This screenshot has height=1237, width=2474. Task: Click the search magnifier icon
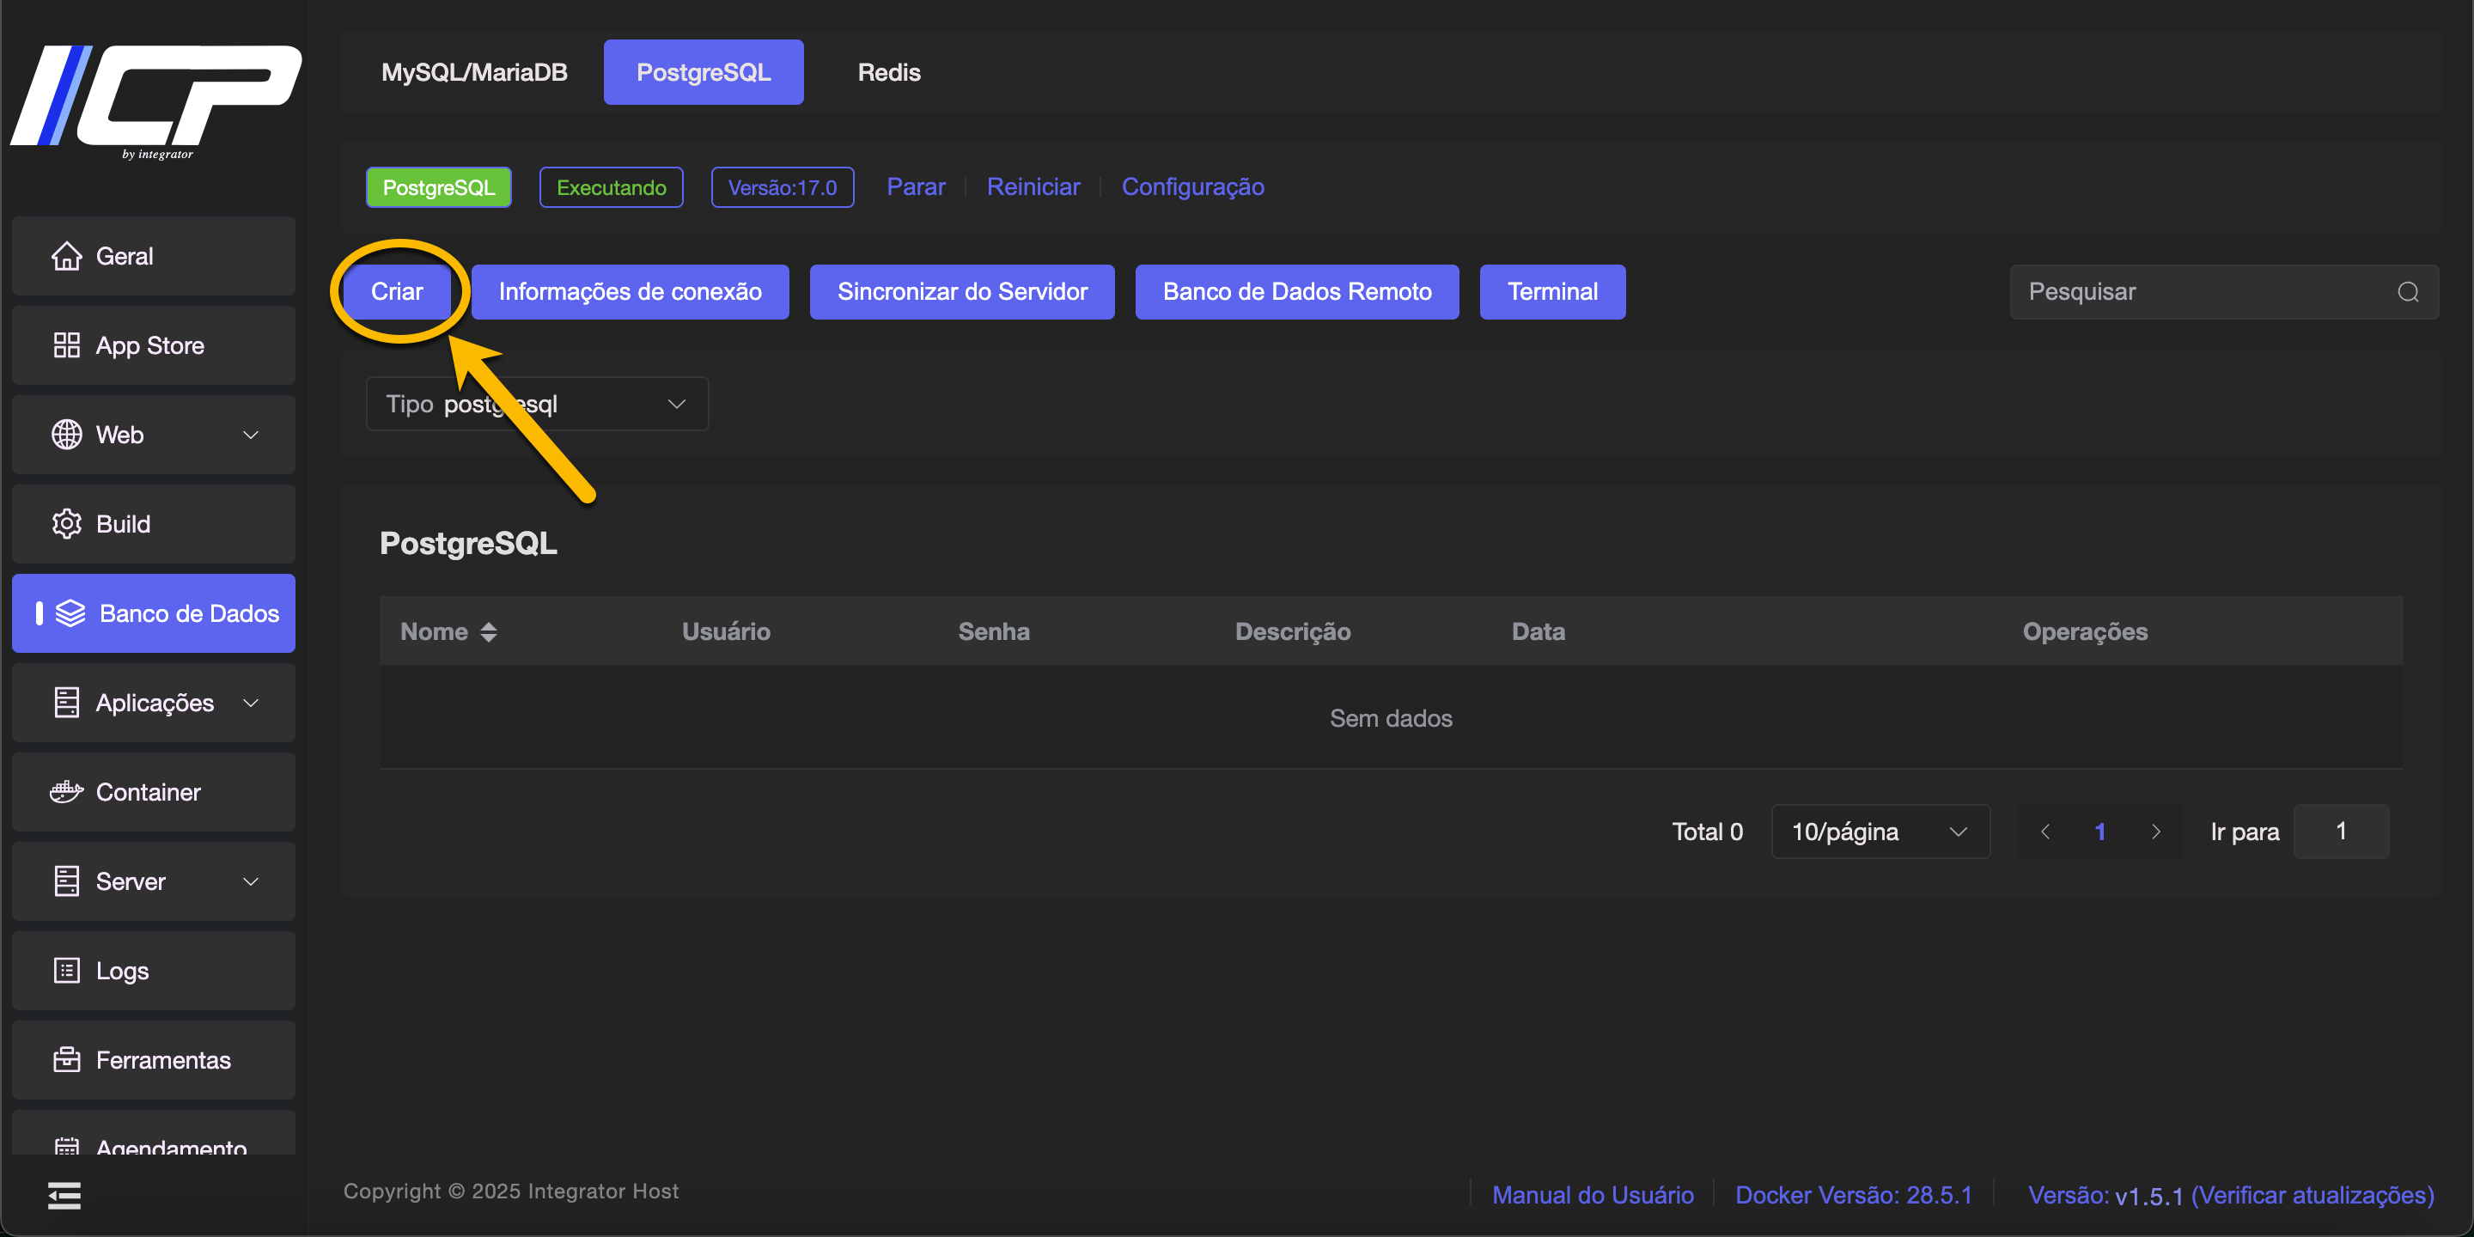(2408, 292)
